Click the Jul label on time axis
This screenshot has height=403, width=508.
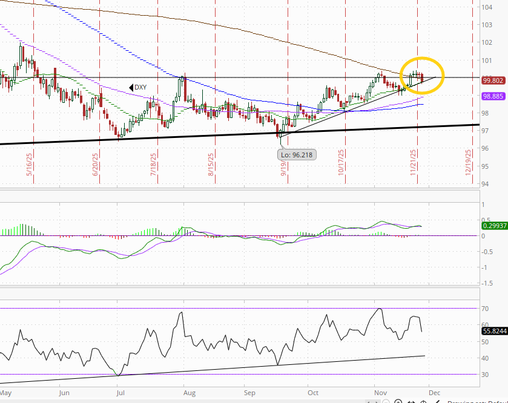pos(120,393)
